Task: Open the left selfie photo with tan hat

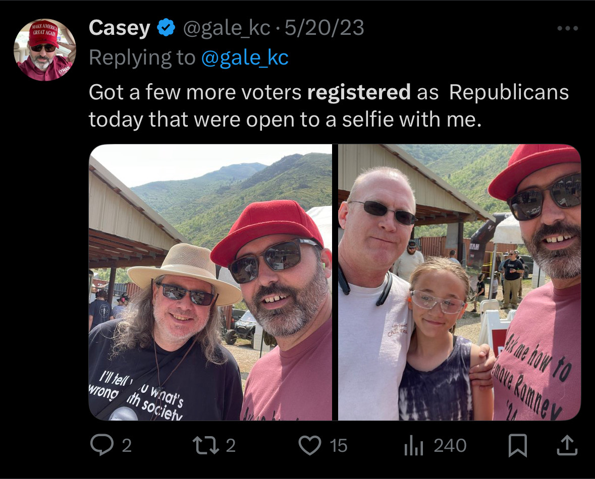Action: click(210, 282)
